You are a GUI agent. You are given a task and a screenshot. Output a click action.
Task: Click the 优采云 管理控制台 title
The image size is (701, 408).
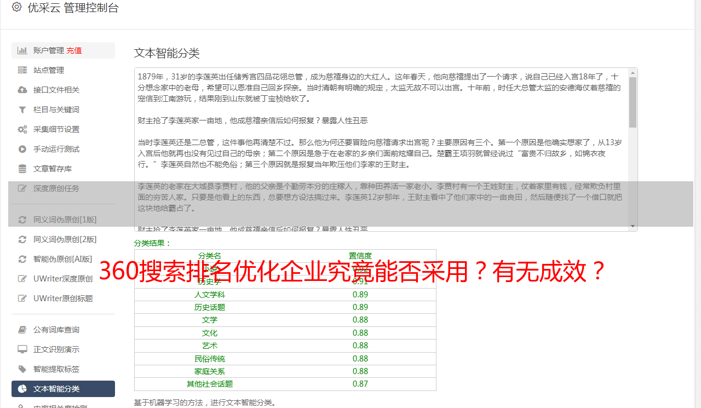tap(73, 8)
